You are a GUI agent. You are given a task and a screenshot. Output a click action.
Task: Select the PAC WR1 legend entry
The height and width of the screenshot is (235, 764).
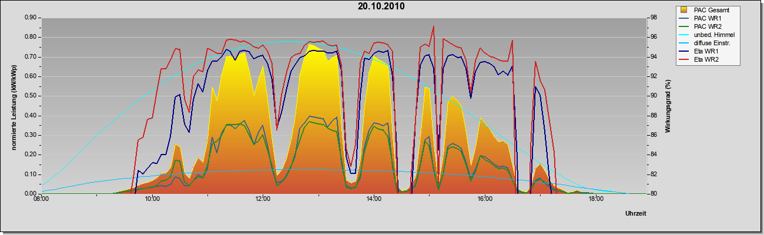707,18
